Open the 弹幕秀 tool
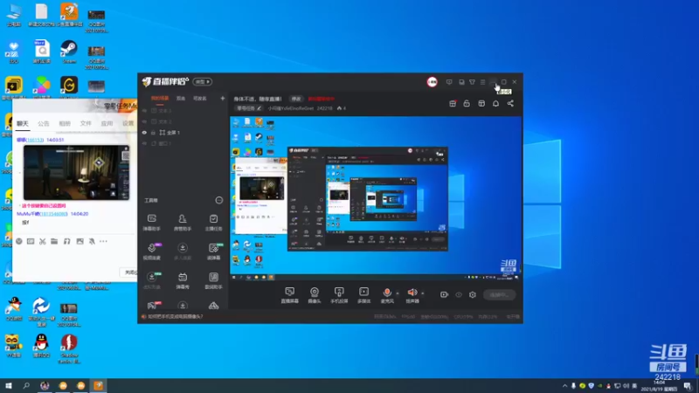The width and height of the screenshot is (699, 393). 183,280
